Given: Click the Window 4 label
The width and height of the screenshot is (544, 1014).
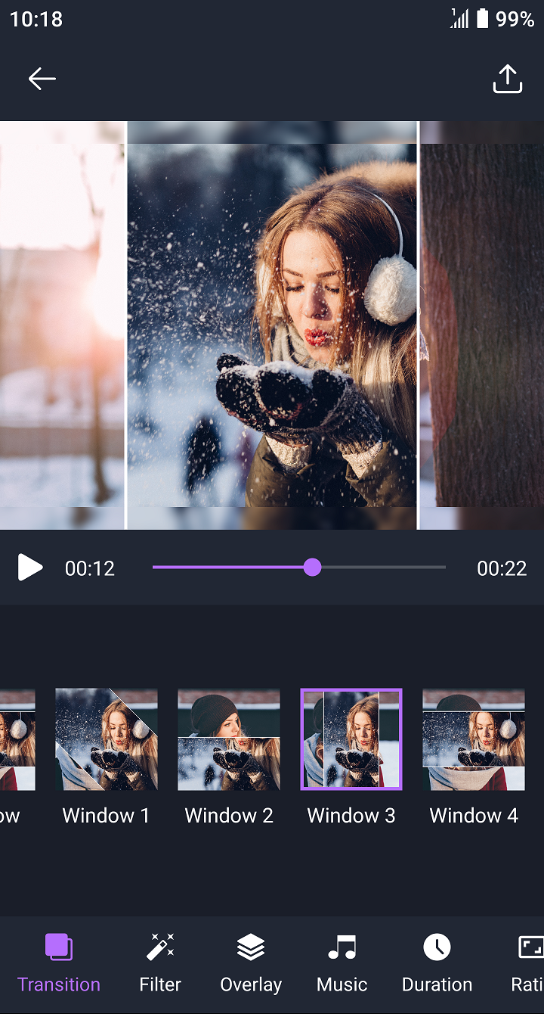Looking at the screenshot, I should pyautogui.click(x=474, y=816).
